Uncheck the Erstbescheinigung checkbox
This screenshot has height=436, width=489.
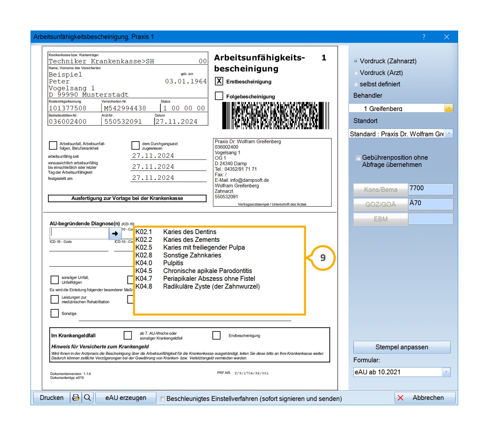219,81
